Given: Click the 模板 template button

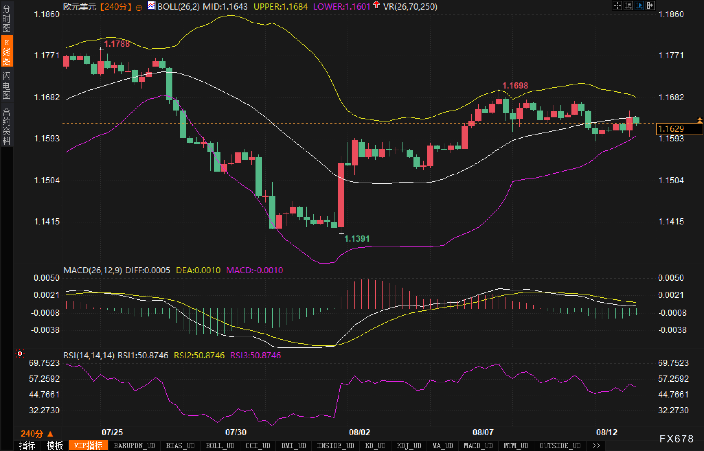Looking at the screenshot, I should click(x=55, y=446).
